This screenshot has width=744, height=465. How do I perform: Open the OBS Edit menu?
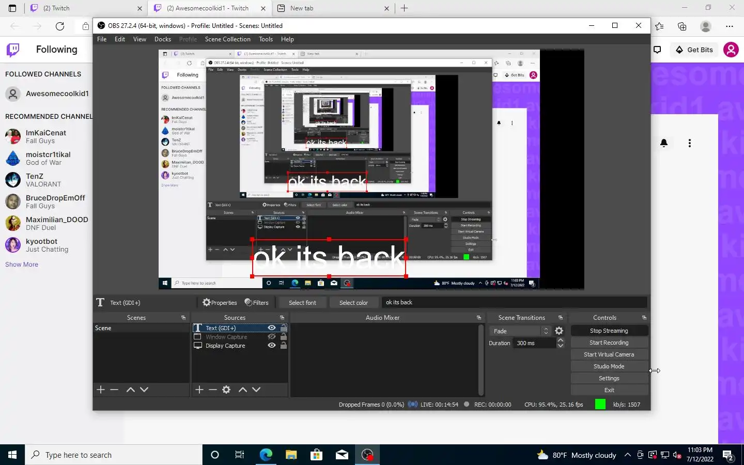coord(120,39)
